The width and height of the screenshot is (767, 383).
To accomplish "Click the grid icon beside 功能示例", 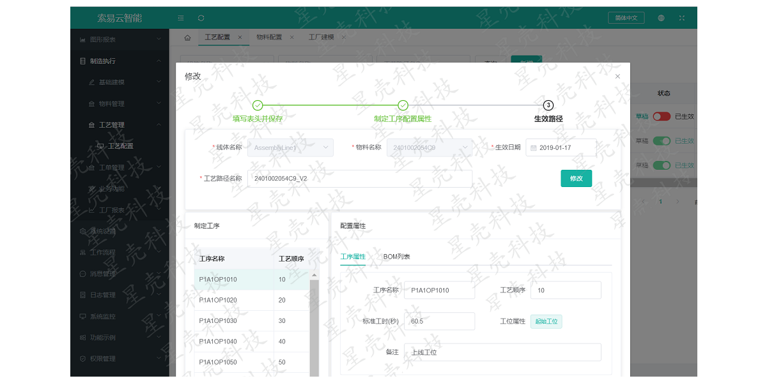I will pos(82,337).
